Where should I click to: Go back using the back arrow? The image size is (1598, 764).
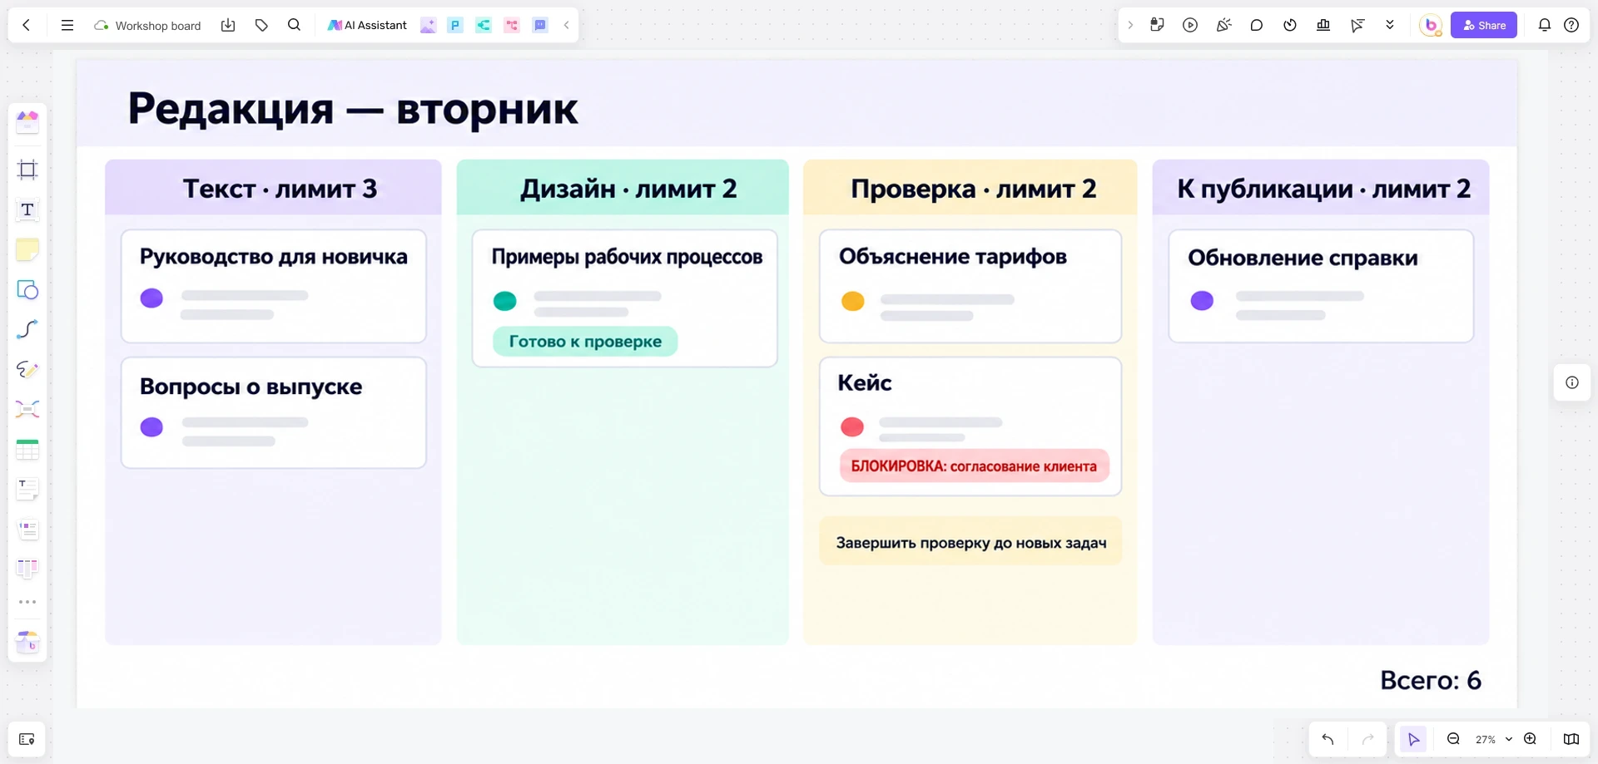click(27, 25)
